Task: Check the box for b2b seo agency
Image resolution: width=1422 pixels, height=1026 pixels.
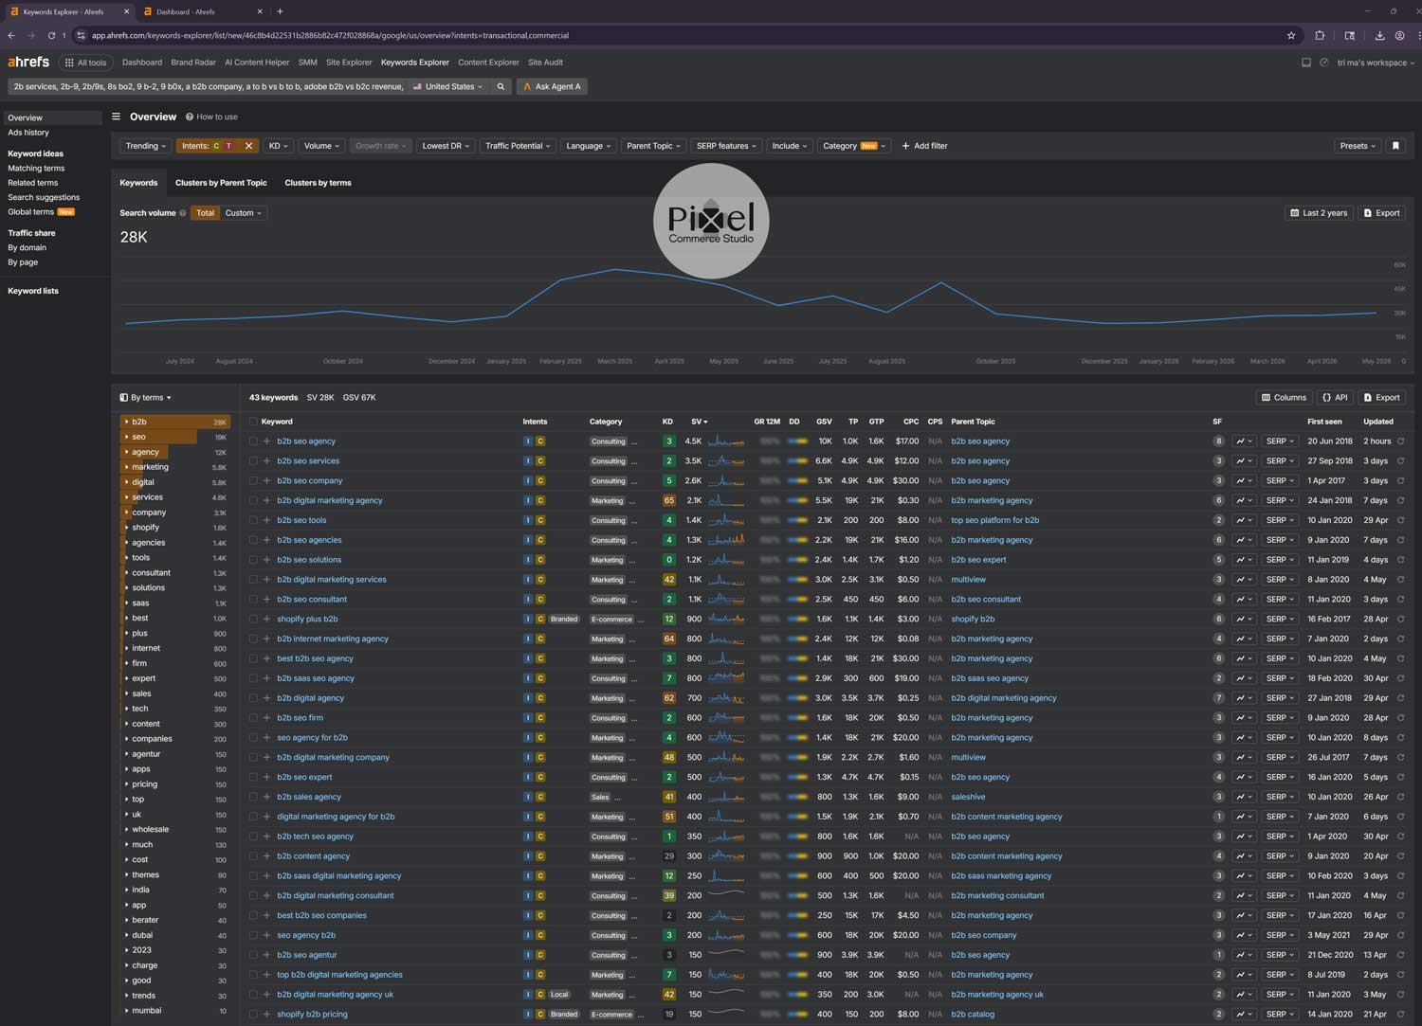Action: coord(253,441)
